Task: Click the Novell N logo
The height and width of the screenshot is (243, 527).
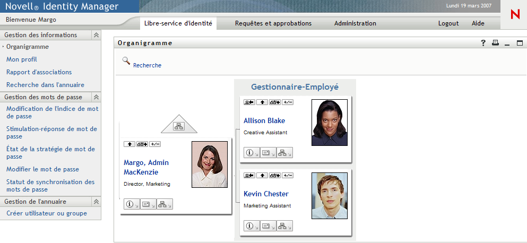Action: pos(514,15)
